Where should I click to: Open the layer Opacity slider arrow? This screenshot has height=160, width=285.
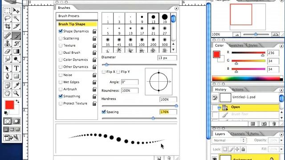pos(281,140)
